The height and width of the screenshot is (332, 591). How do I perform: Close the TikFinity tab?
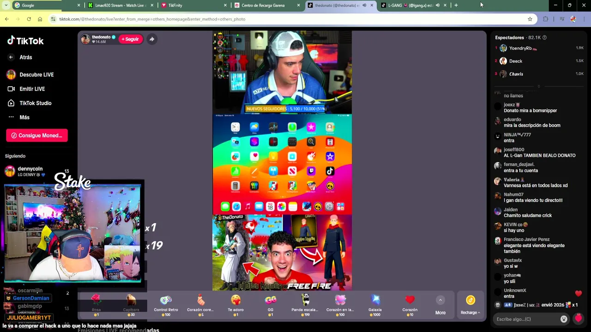(x=225, y=6)
